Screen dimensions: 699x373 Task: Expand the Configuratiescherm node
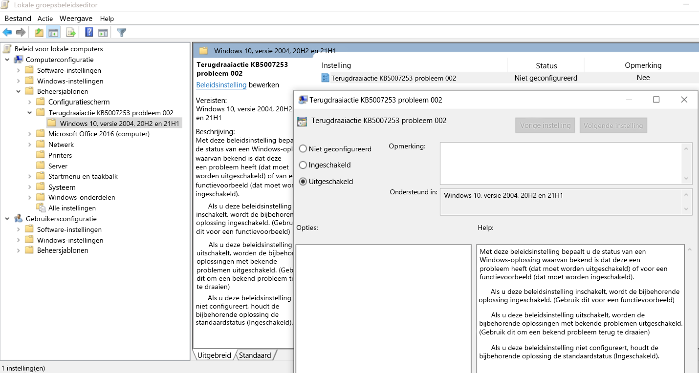(x=30, y=102)
